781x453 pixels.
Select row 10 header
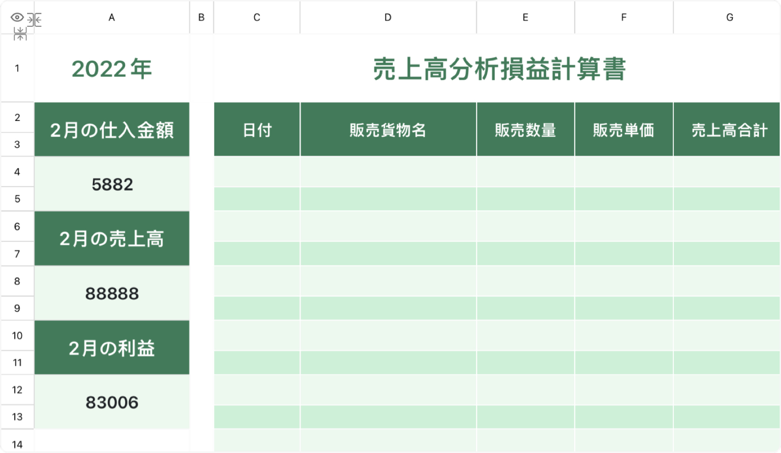[17, 335]
